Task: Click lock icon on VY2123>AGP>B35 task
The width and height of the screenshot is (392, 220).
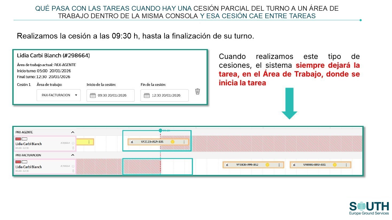Action: [132, 142]
